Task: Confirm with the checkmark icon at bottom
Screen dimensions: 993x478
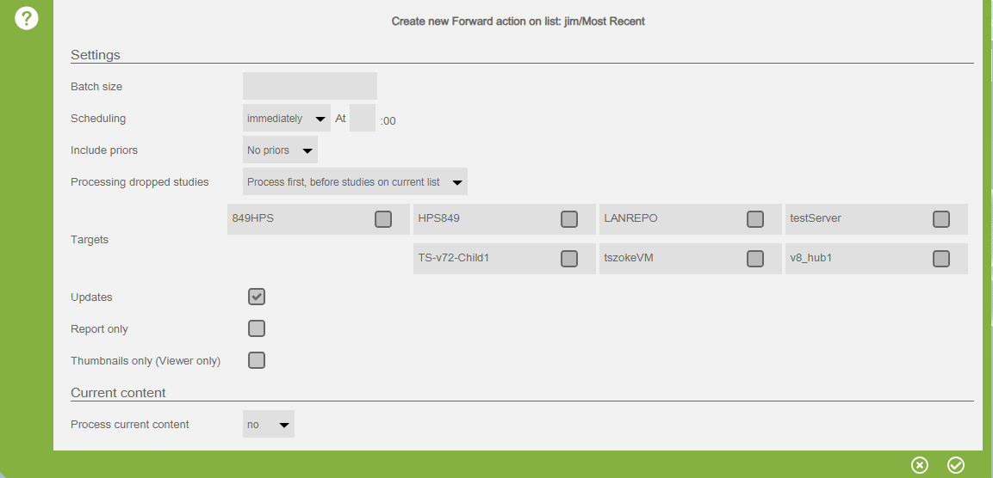Action: [x=956, y=465]
